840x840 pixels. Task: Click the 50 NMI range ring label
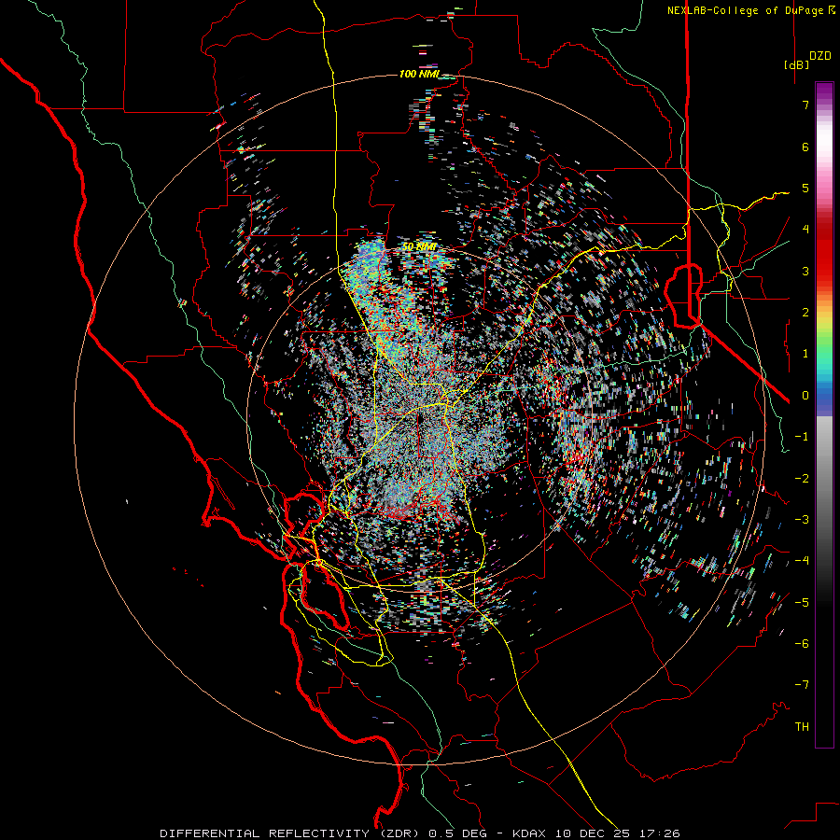[x=419, y=247]
